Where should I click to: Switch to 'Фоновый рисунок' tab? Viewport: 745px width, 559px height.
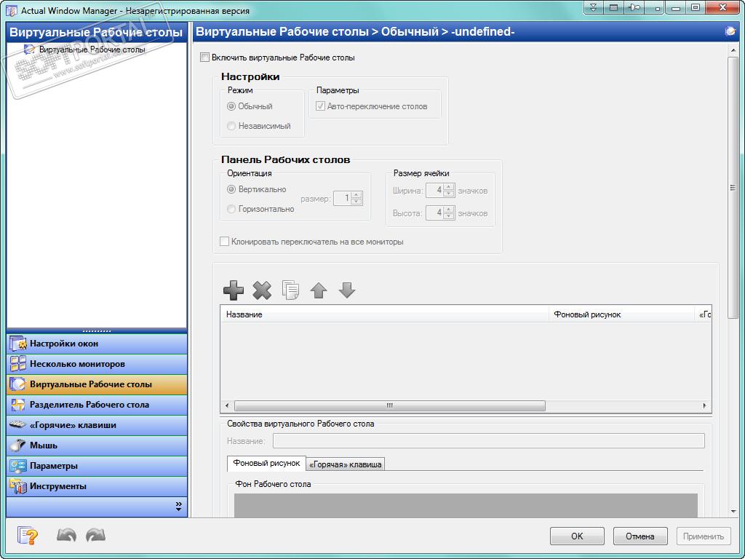pyautogui.click(x=266, y=463)
